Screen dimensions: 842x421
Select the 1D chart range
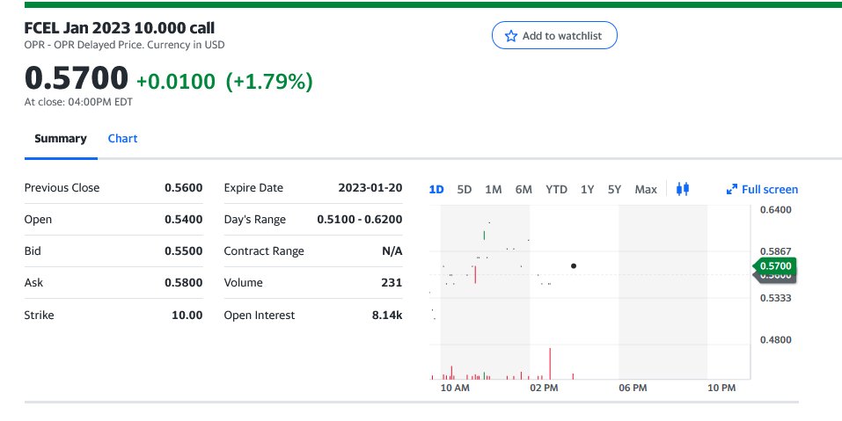(x=436, y=189)
